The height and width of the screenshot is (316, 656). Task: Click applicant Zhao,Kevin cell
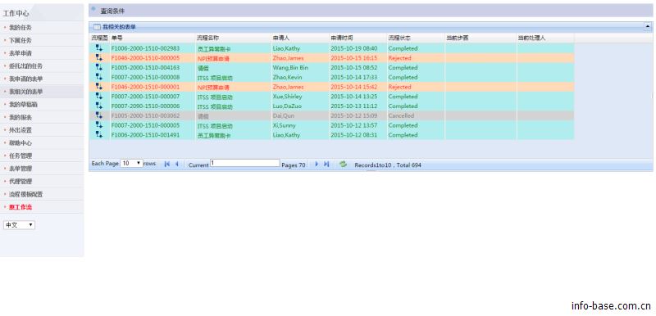[x=287, y=77]
